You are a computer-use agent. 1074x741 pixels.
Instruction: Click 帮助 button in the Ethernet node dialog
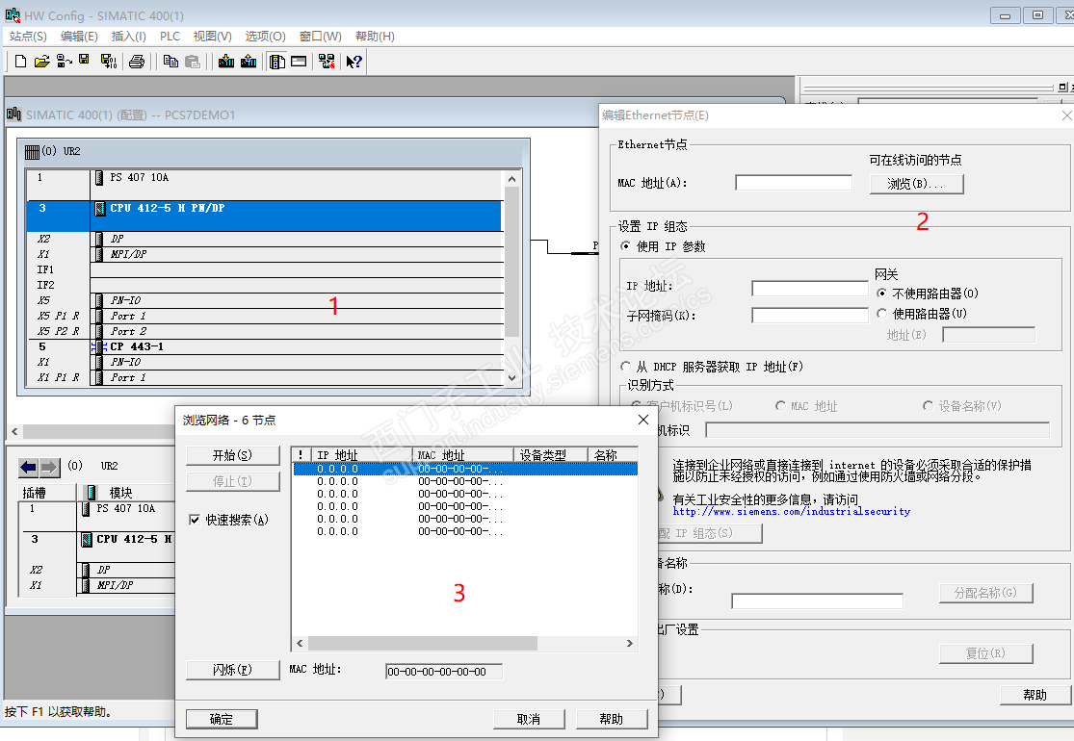(x=1035, y=695)
